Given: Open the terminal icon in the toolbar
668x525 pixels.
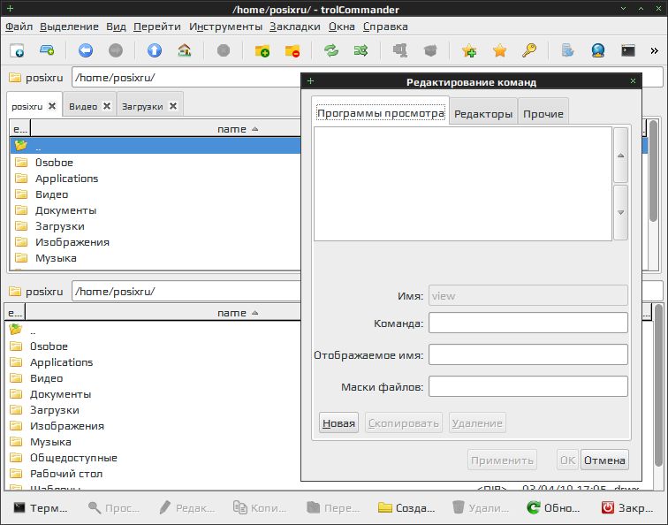Looking at the screenshot, I should 628,50.
